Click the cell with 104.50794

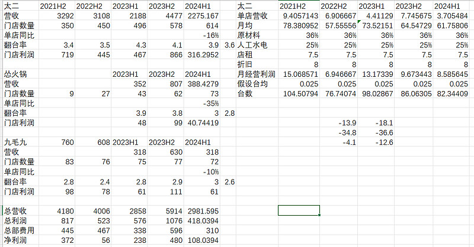click(x=299, y=93)
